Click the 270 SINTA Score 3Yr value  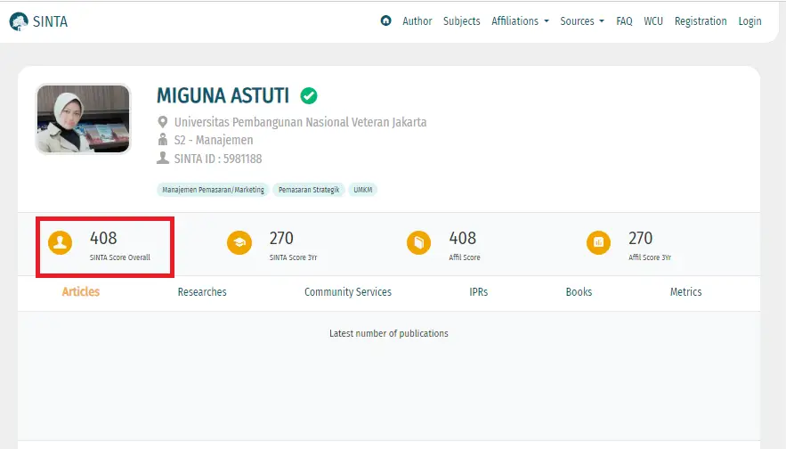(x=281, y=238)
